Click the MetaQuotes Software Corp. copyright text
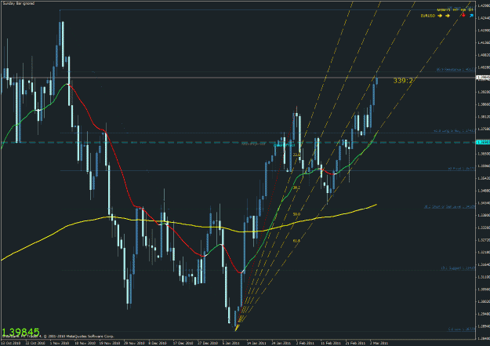 tap(58, 337)
